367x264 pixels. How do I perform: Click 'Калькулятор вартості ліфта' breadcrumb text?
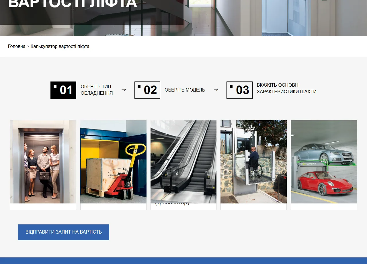[60, 46]
